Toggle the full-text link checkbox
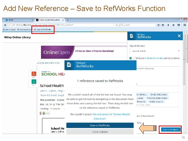 coord(131,58)
